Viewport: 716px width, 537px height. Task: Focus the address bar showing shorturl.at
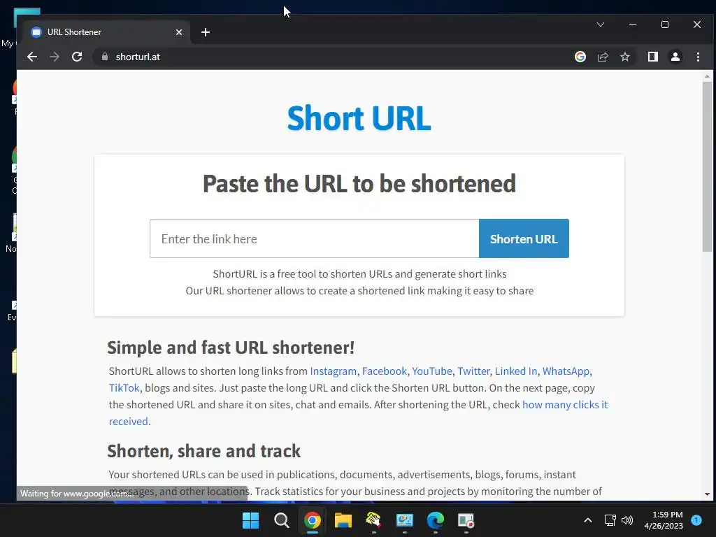pos(334,57)
